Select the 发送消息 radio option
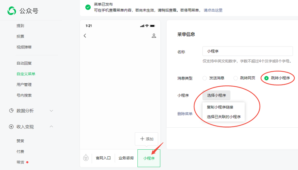The width and height of the screenshot is (298, 170). pyautogui.click(x=204, y=78)
